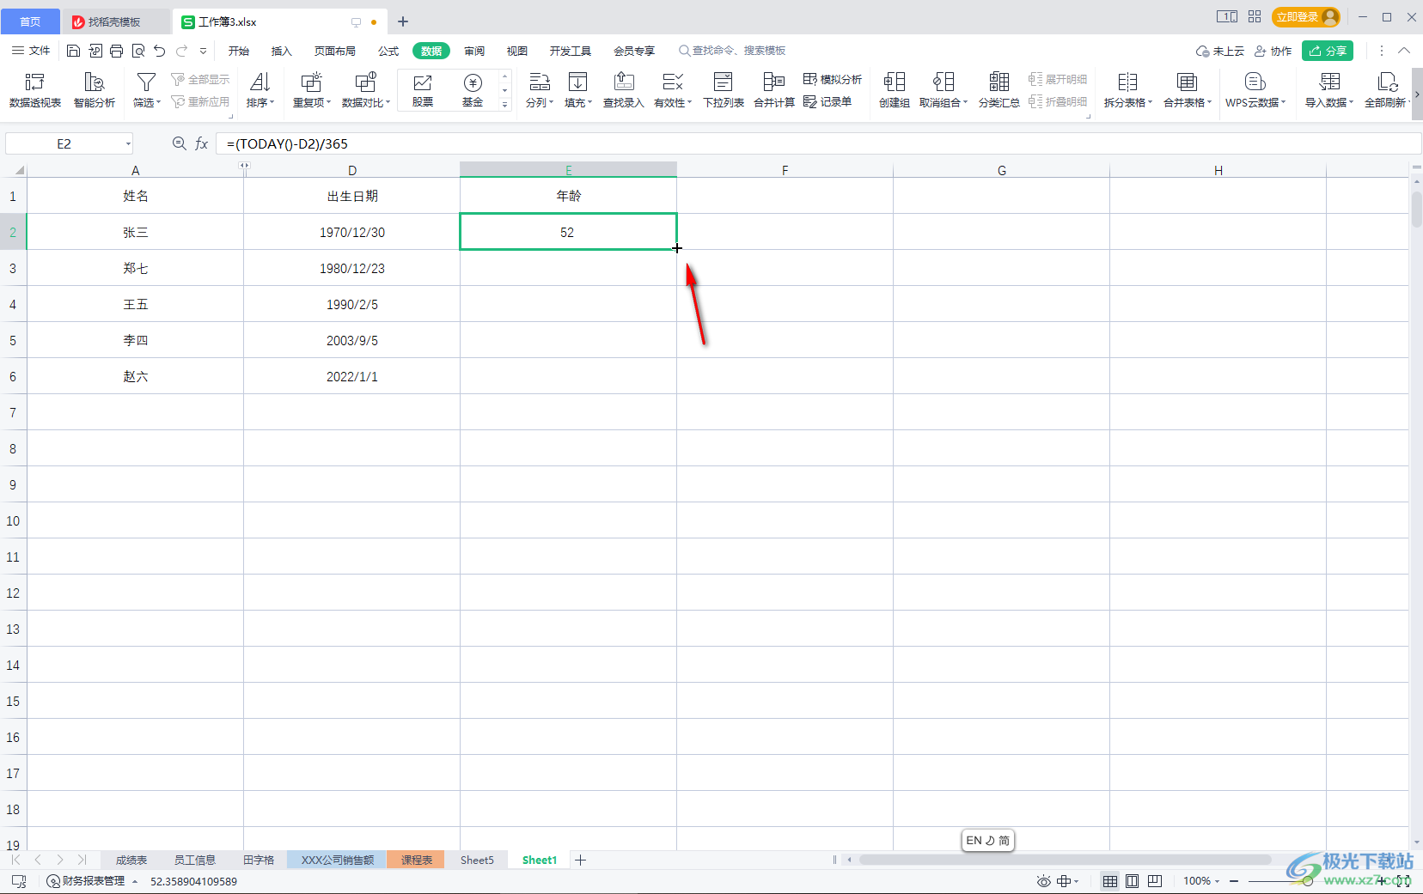Select the Funds (基金) data type
This screenshot has width=1423, height=894.
(473, 90)
